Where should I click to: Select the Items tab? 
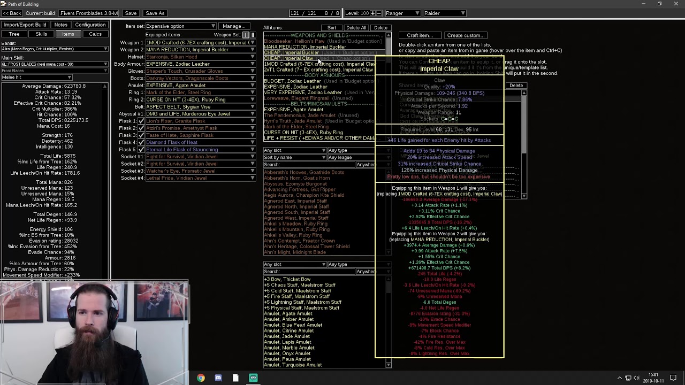68,34
